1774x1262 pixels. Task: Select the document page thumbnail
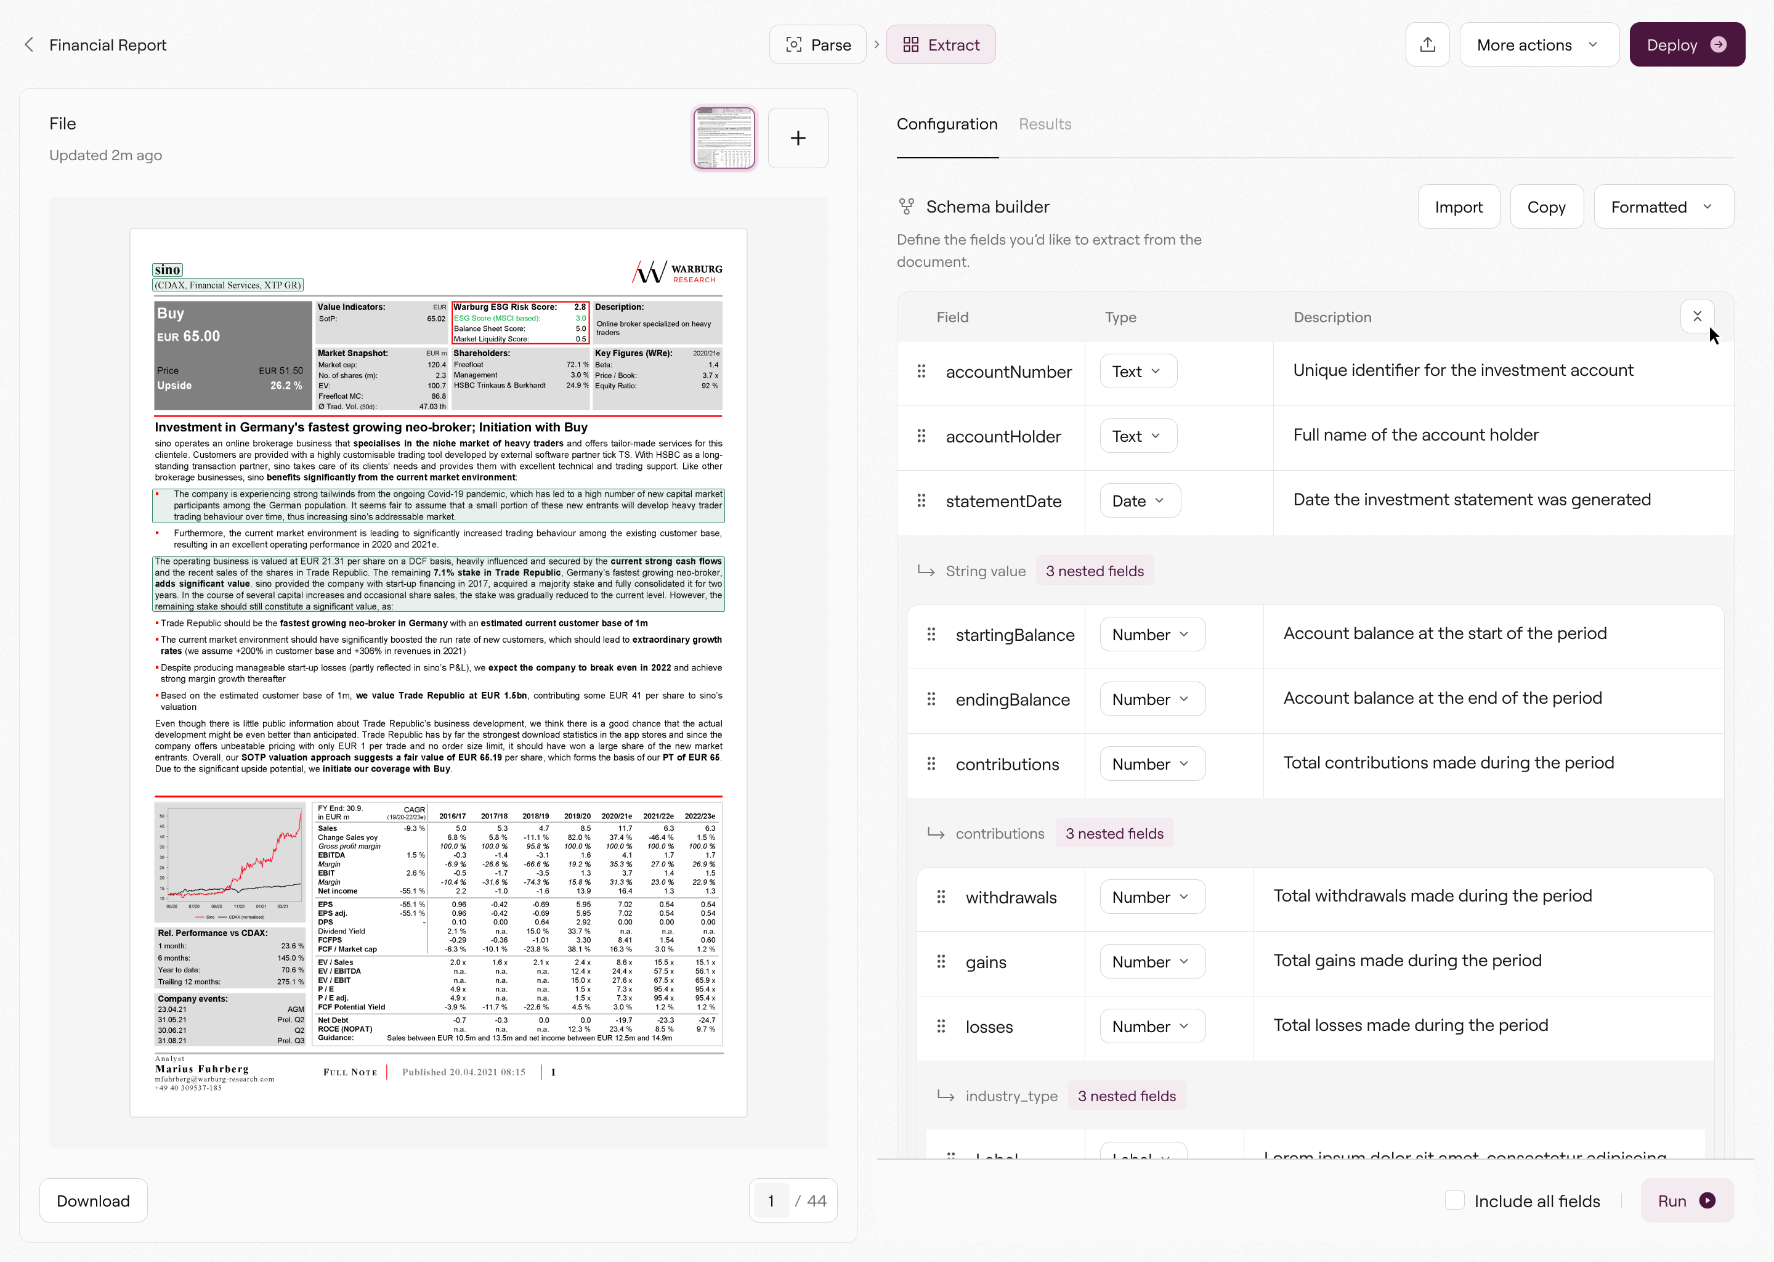click(x=724, y=138)
